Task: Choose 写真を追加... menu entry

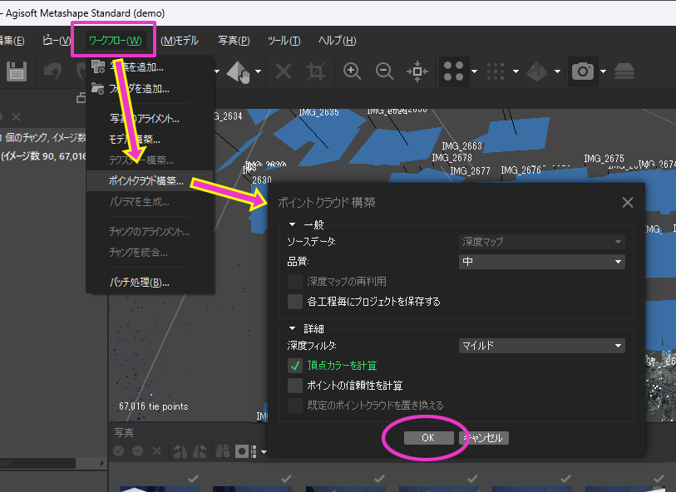Action: [150, 67]
